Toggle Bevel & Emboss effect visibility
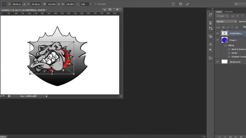This screenshot has height=138, width=246. 229,49
